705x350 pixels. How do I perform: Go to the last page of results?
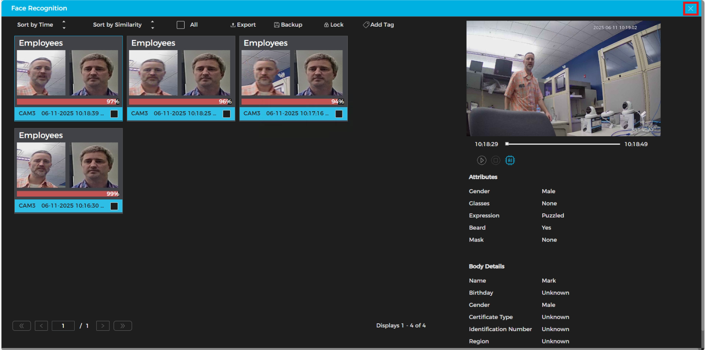coord(123,326)
